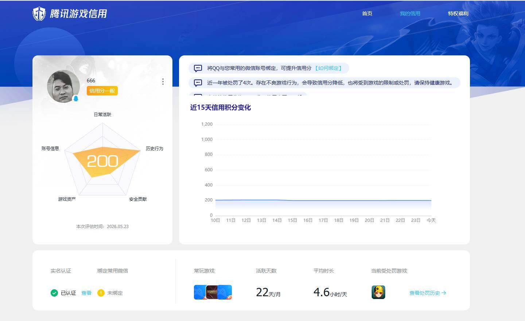Click the 安全贡献 radar label

pos(138,199)
